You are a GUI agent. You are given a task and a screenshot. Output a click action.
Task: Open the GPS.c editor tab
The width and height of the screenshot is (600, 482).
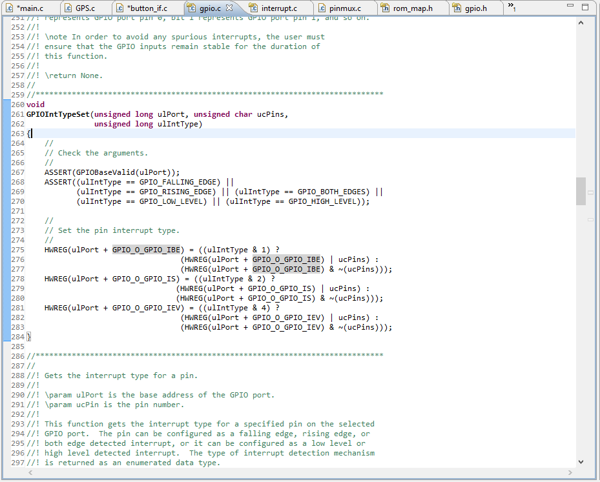tap(85, 8)
